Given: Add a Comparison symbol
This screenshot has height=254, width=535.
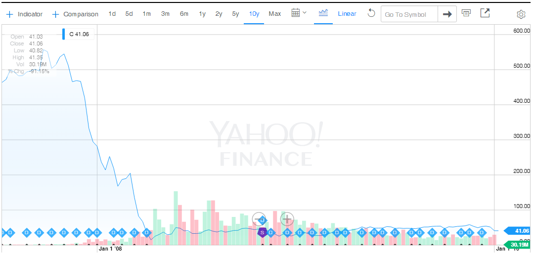Looking at the screenshot, I should 76,14.
